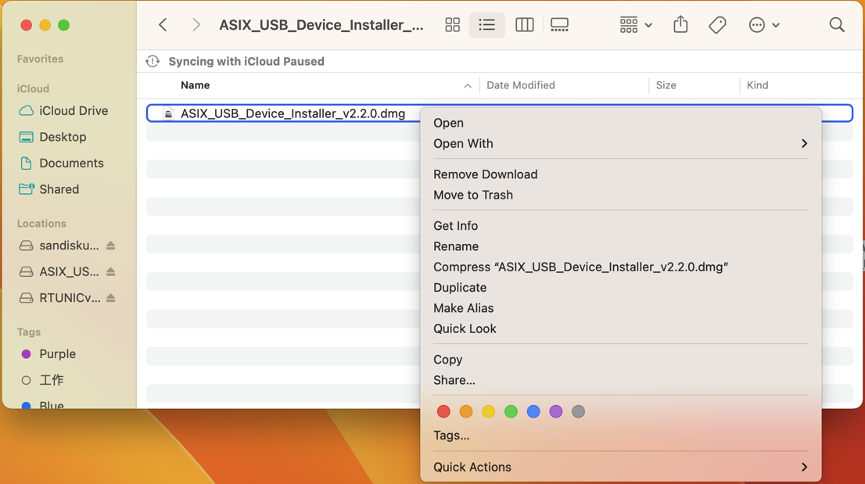The height and width of the screenshot is (484, 865).
Task: Eject the ASIX_US... volume
Action: [x=111, y=271]
